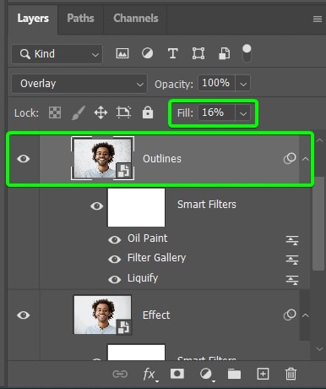Hide the Effect layer
The image size is (326, 389).
point(24,315)
